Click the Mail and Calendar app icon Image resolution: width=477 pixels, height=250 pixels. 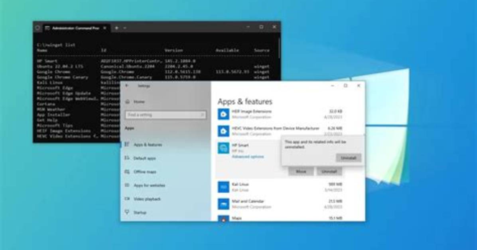tap(223, 204)
